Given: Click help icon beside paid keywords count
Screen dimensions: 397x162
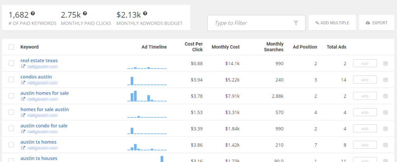Looking at the screenshot, I should click(x=33, y=13).
